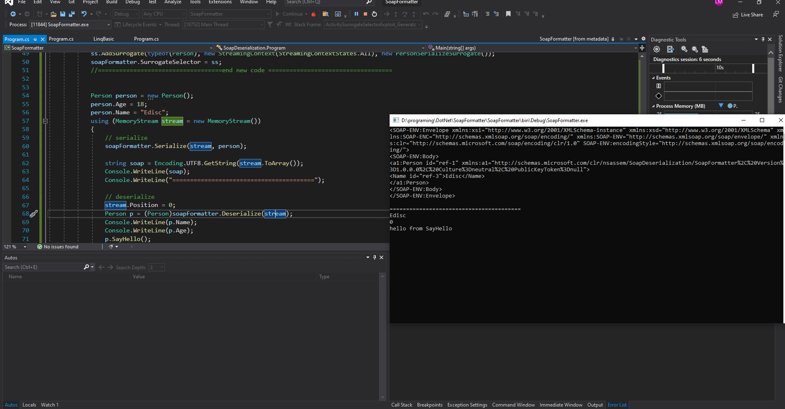Toggle bookmark icon in toolbar
785x409 pixels.
508,14
